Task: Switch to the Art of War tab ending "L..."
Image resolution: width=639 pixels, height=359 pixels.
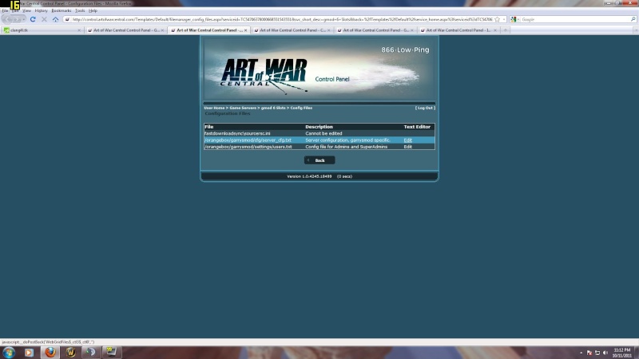Action: click(458, 30)
